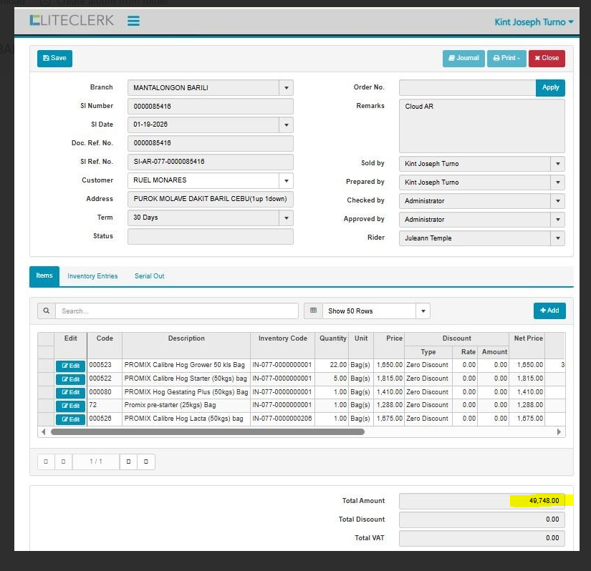Open the Show 50 Rows dropdown
This screenshot has width=591, height=571.
click(x=423, y=311)
